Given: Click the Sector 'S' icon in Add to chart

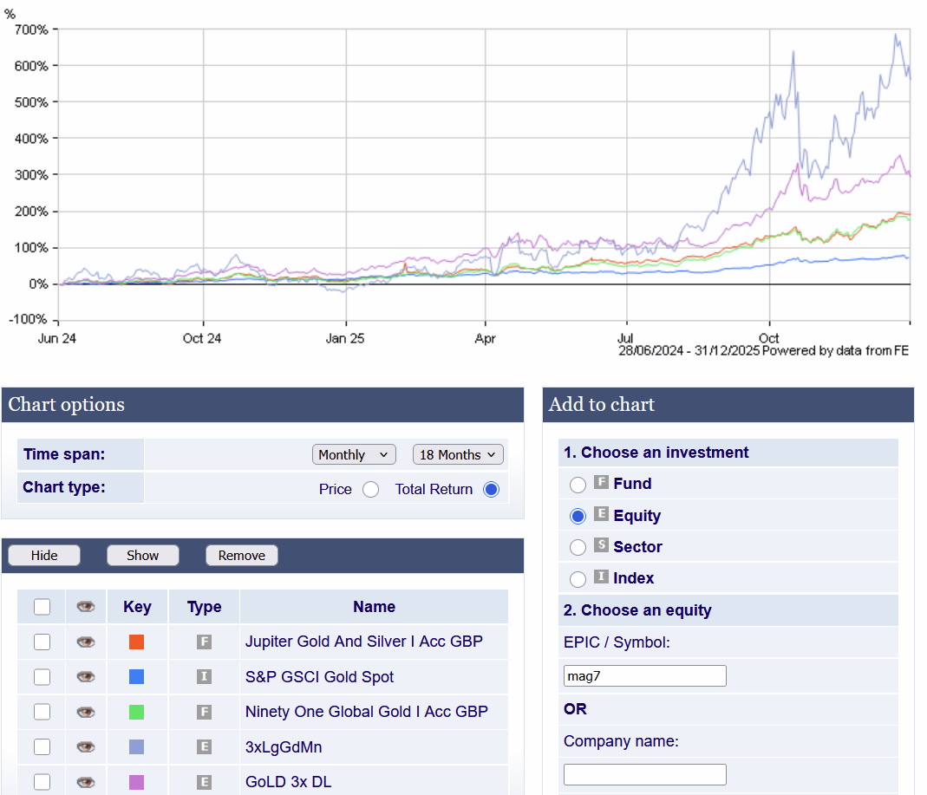Looking at the screenshot, I should click(x=601, y=546).
